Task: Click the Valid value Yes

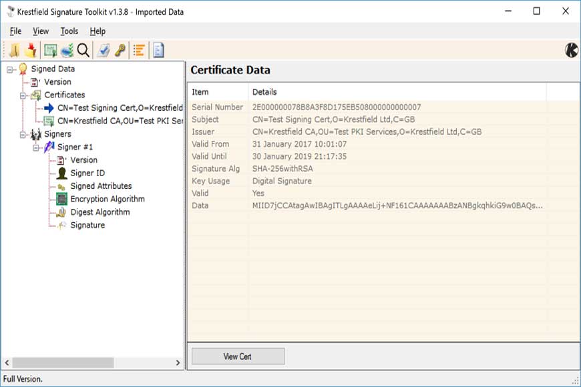Action: pos(258,193)
